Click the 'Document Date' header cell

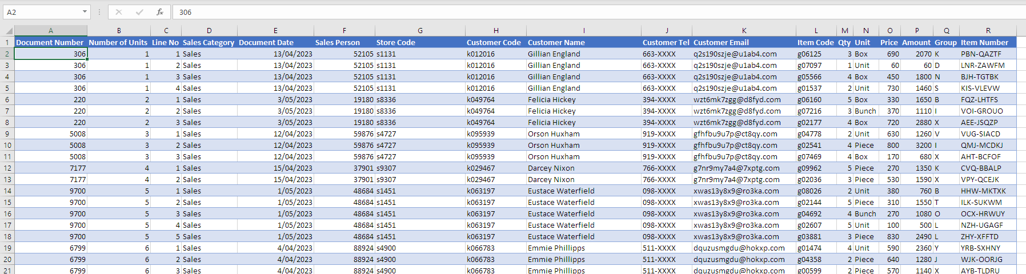275,42
